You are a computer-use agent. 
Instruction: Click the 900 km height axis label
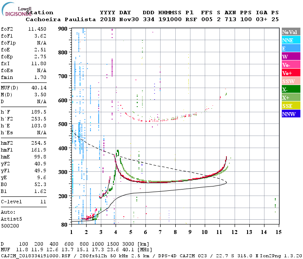tap(63, 29)
